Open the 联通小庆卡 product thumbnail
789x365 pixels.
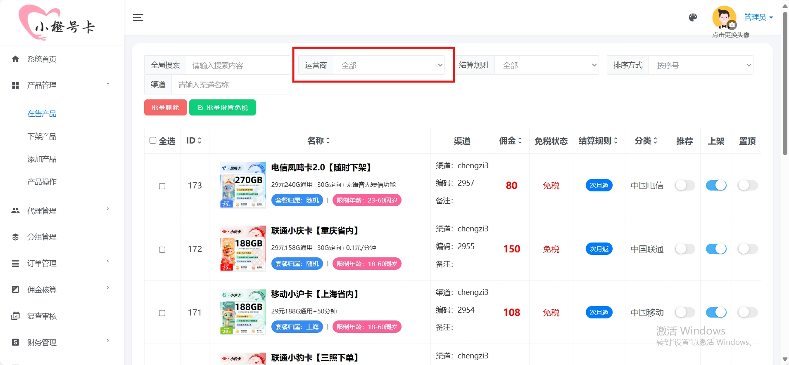(x=243, y=248)
